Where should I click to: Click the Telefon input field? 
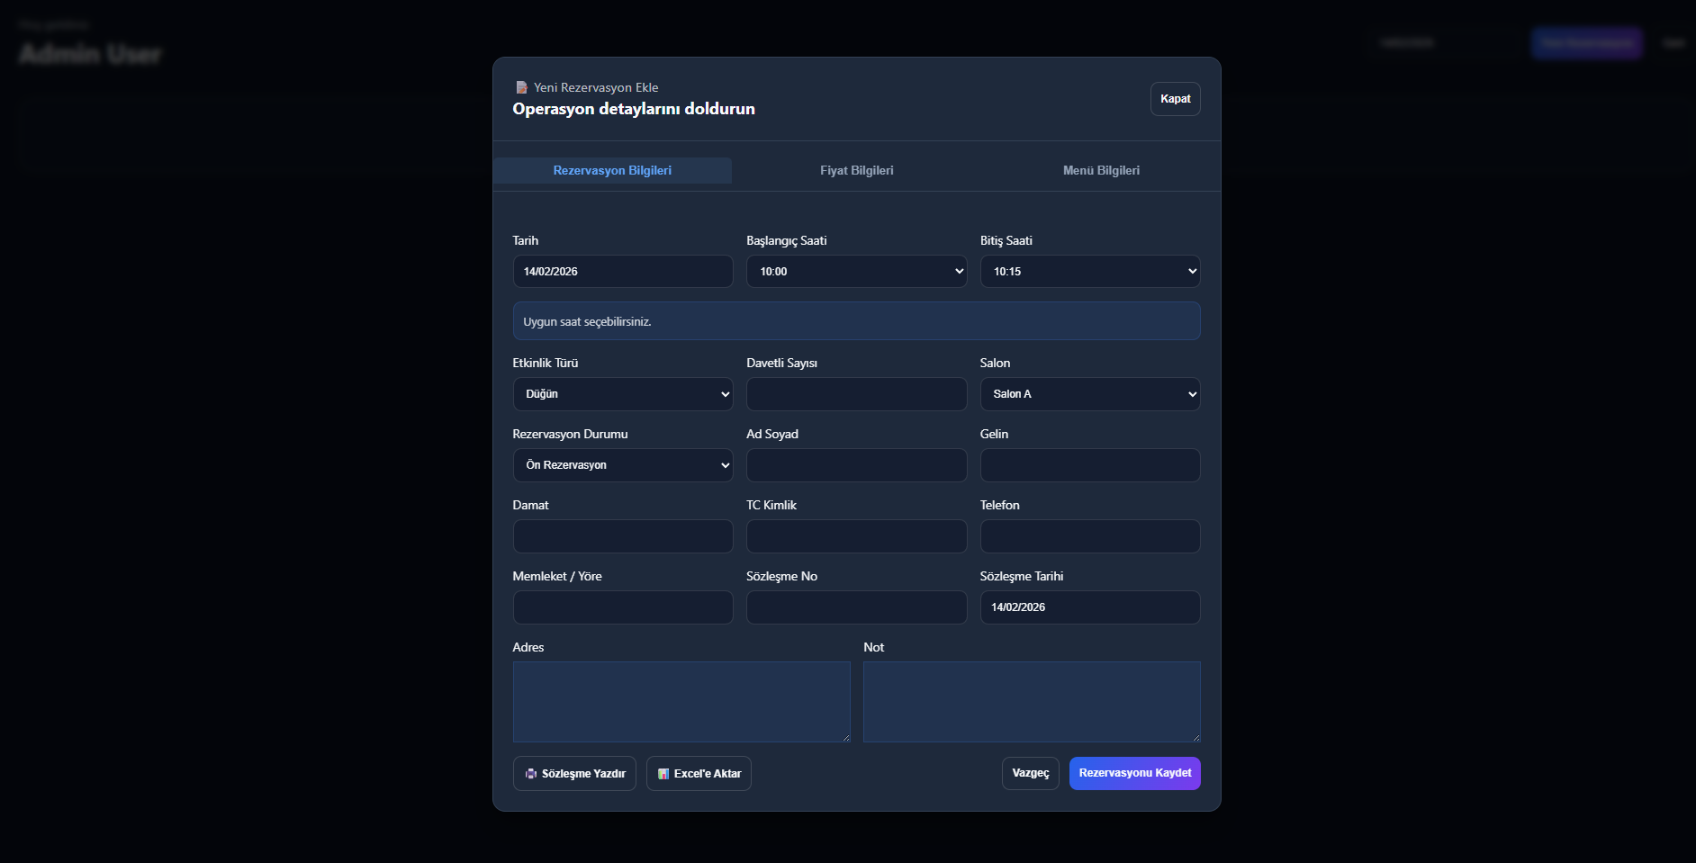1089,536
